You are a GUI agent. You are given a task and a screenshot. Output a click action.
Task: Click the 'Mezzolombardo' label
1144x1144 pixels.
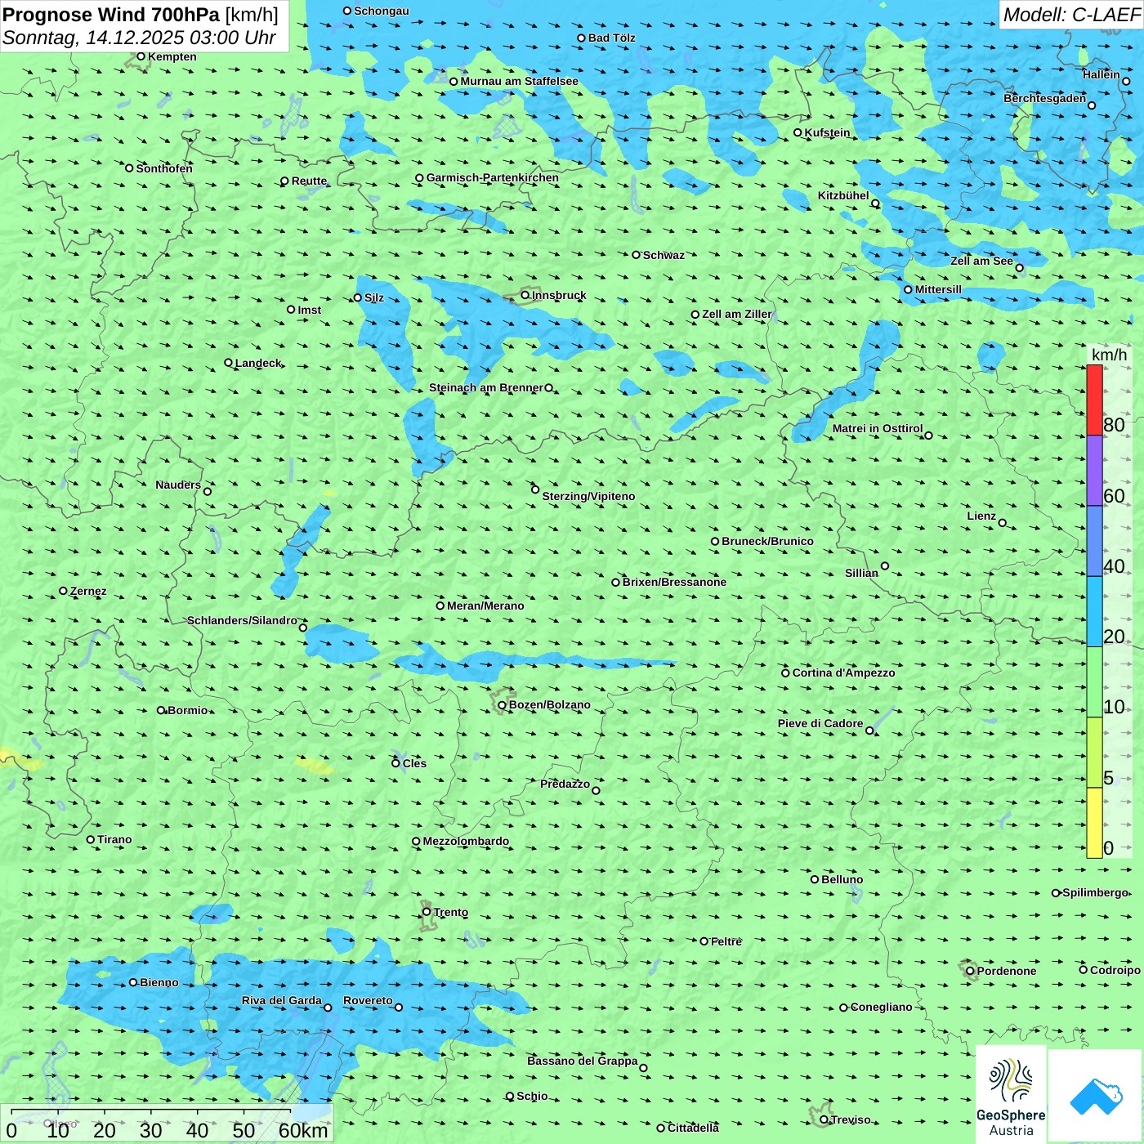point(466,841)
